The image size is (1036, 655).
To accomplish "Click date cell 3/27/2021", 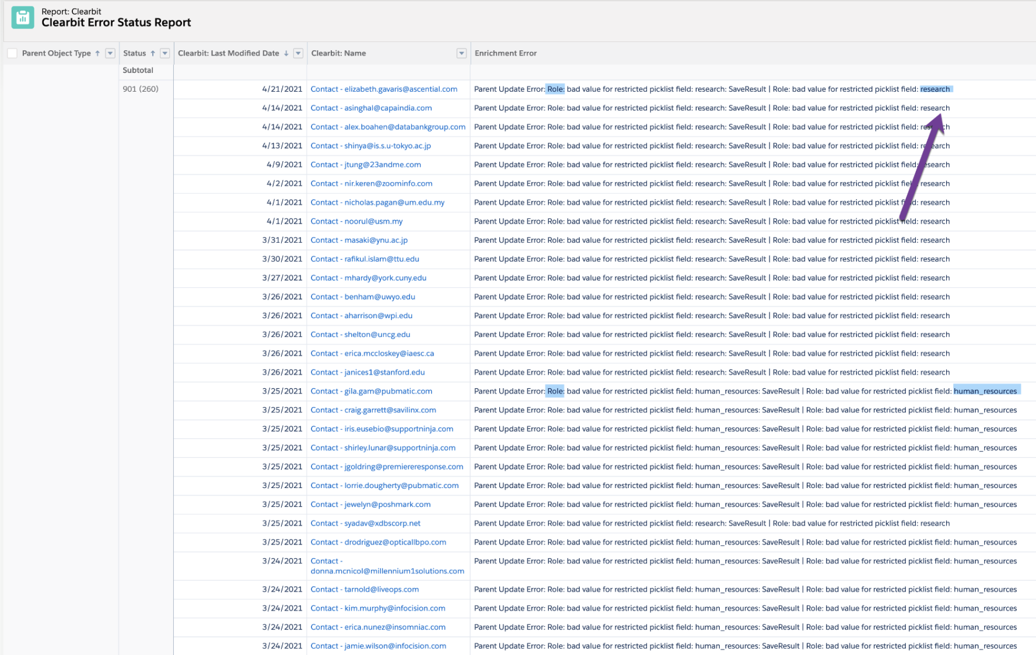I will coord(282,278).
